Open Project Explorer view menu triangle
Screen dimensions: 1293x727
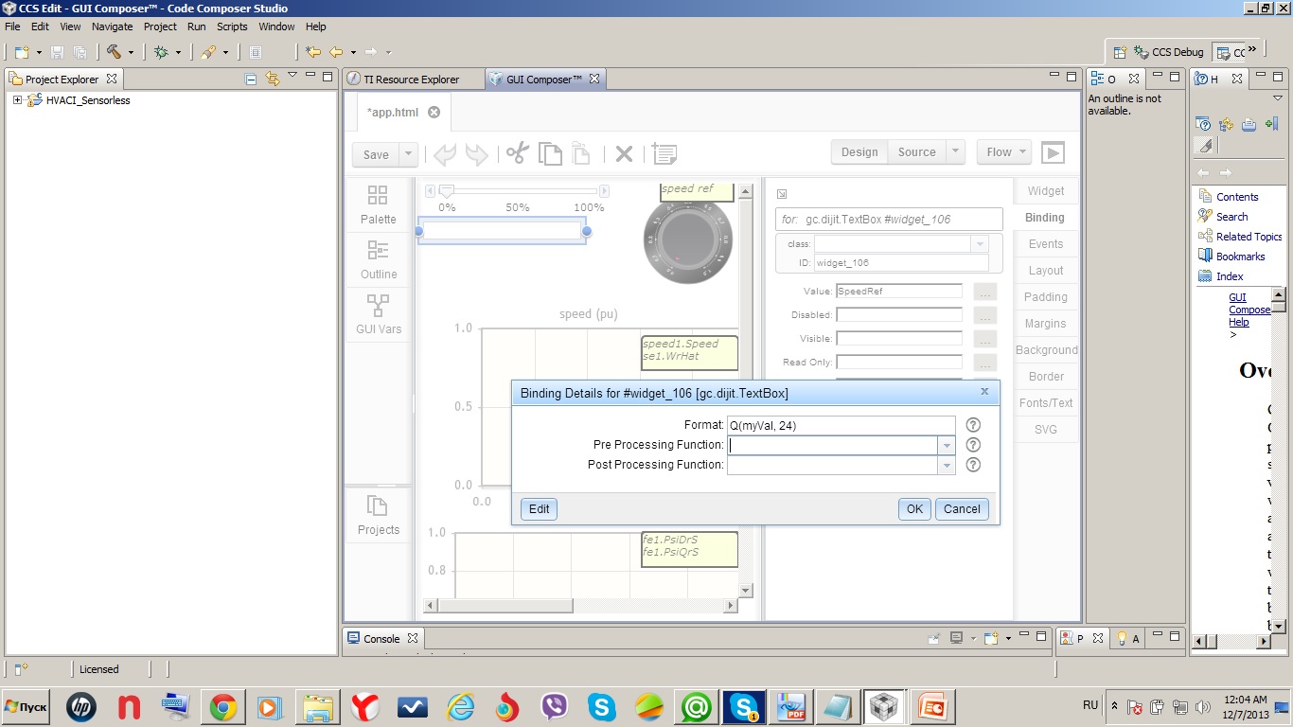(x=292, y=76)
